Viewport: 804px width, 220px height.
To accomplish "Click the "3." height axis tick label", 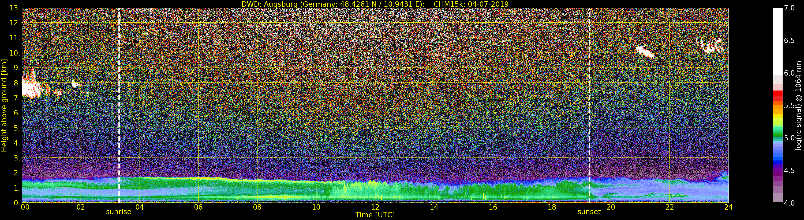I will click(17, 158).
